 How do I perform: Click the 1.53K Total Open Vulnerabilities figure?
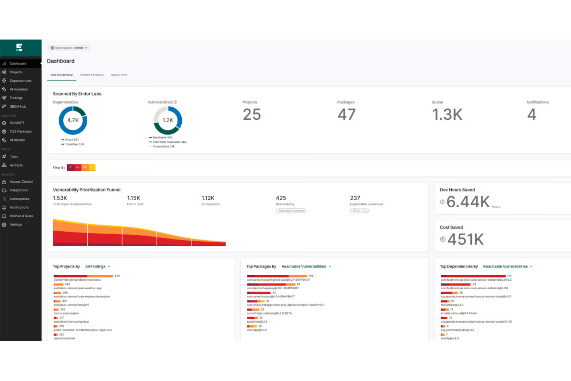click(60, 198)
